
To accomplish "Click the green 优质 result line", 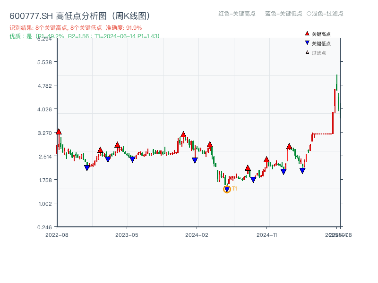I will click(84, 36).
